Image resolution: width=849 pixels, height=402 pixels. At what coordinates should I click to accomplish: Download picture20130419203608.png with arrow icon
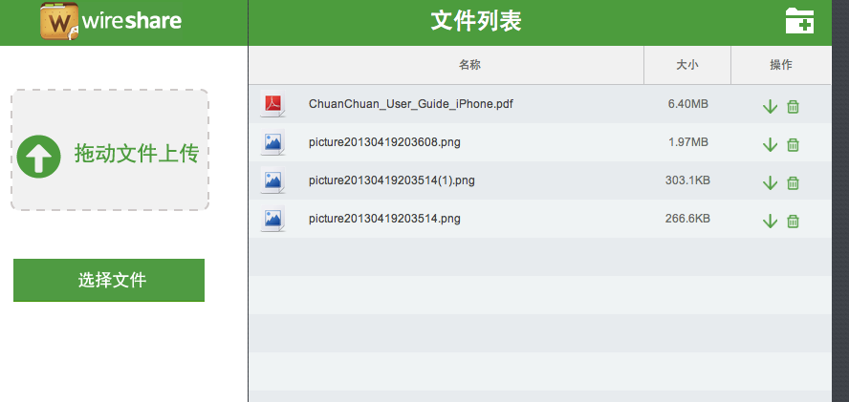click(x=770, y=145)
